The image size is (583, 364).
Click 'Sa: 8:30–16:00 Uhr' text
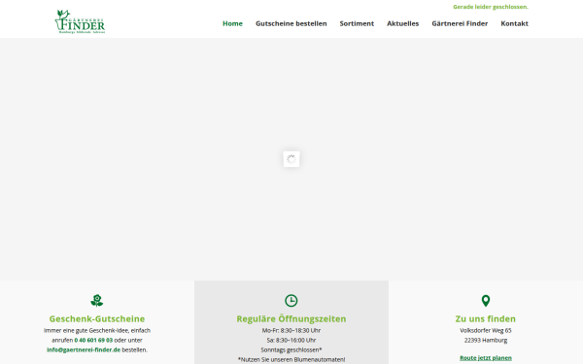click(291, 340)
